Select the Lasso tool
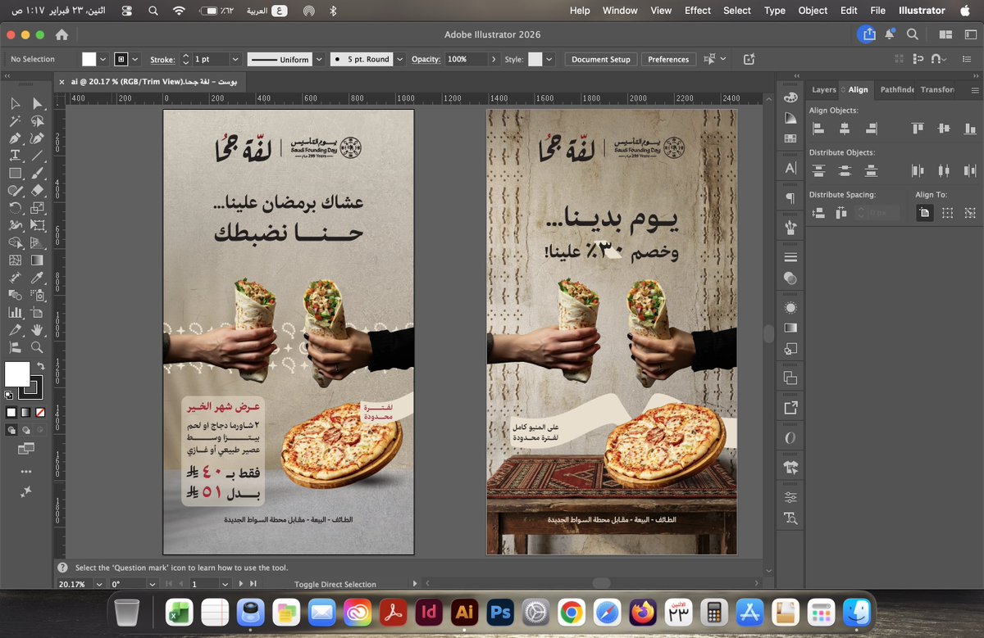 pos(37,120)
